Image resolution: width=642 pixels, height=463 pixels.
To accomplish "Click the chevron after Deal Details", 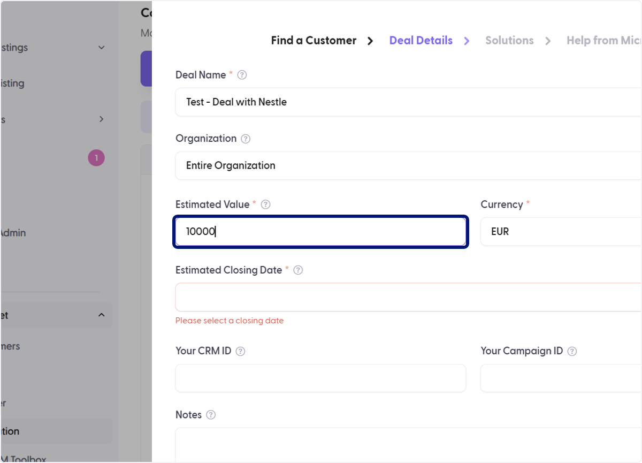I will [x=467, y=41].
